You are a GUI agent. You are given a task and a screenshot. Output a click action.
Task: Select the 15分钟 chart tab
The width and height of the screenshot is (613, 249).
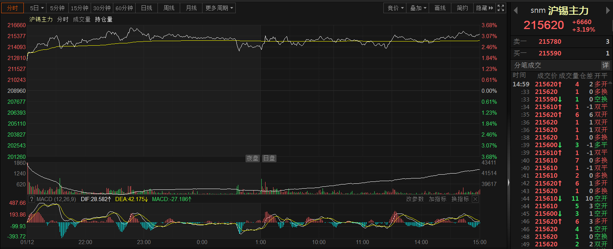[x=79, y=8]
